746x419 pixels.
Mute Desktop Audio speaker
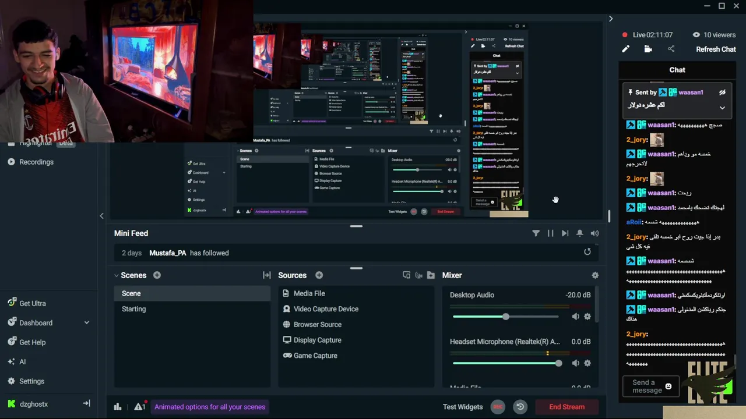coord(575,317)
